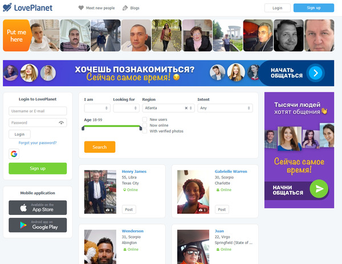The height and width of the screenshot is (264, 342).
Task: Click Juan's Online status
Action: click(x=223, y=249)
